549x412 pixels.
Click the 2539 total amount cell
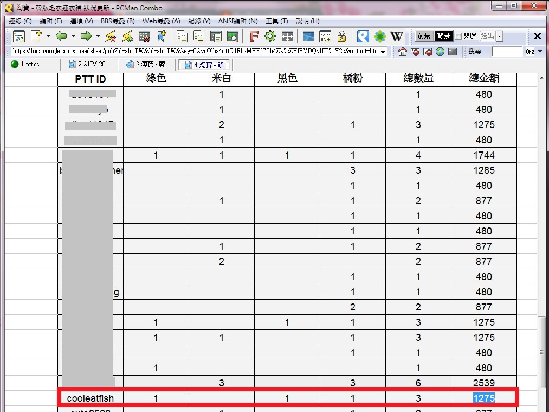[x=484, y=383]
